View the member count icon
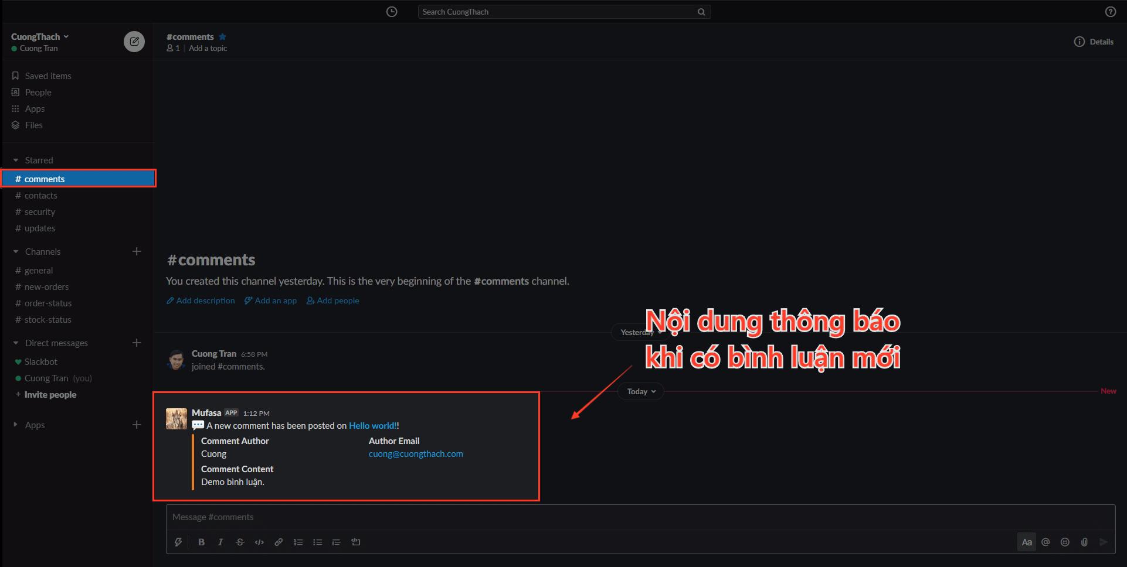This screenshot has height=567, width=1127. tap(173, 48)
